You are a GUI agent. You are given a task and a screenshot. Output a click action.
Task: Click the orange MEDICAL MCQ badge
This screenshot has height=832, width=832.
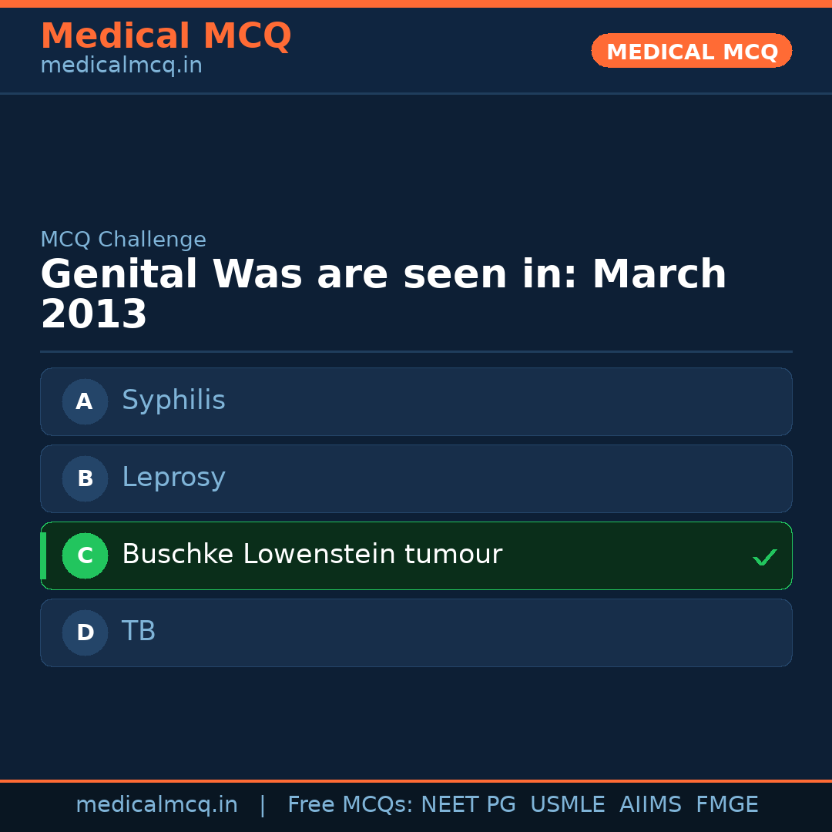(692, 52)
